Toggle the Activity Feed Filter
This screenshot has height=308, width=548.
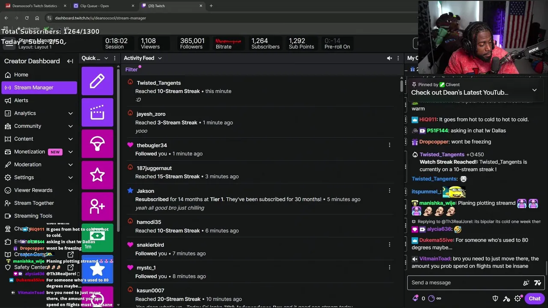(131, 69)
